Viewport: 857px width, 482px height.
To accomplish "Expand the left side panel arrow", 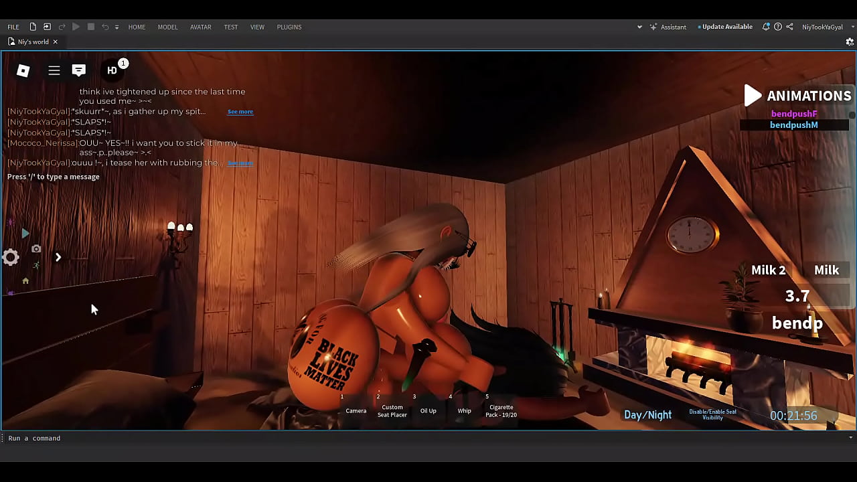I will pos(58,257).
